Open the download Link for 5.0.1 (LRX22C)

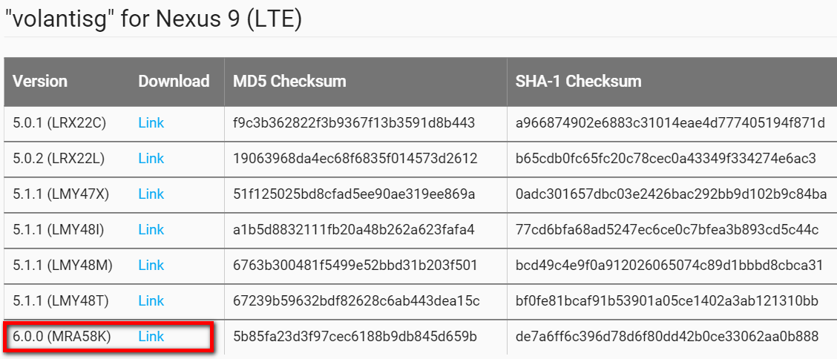[x=151, y=123]
